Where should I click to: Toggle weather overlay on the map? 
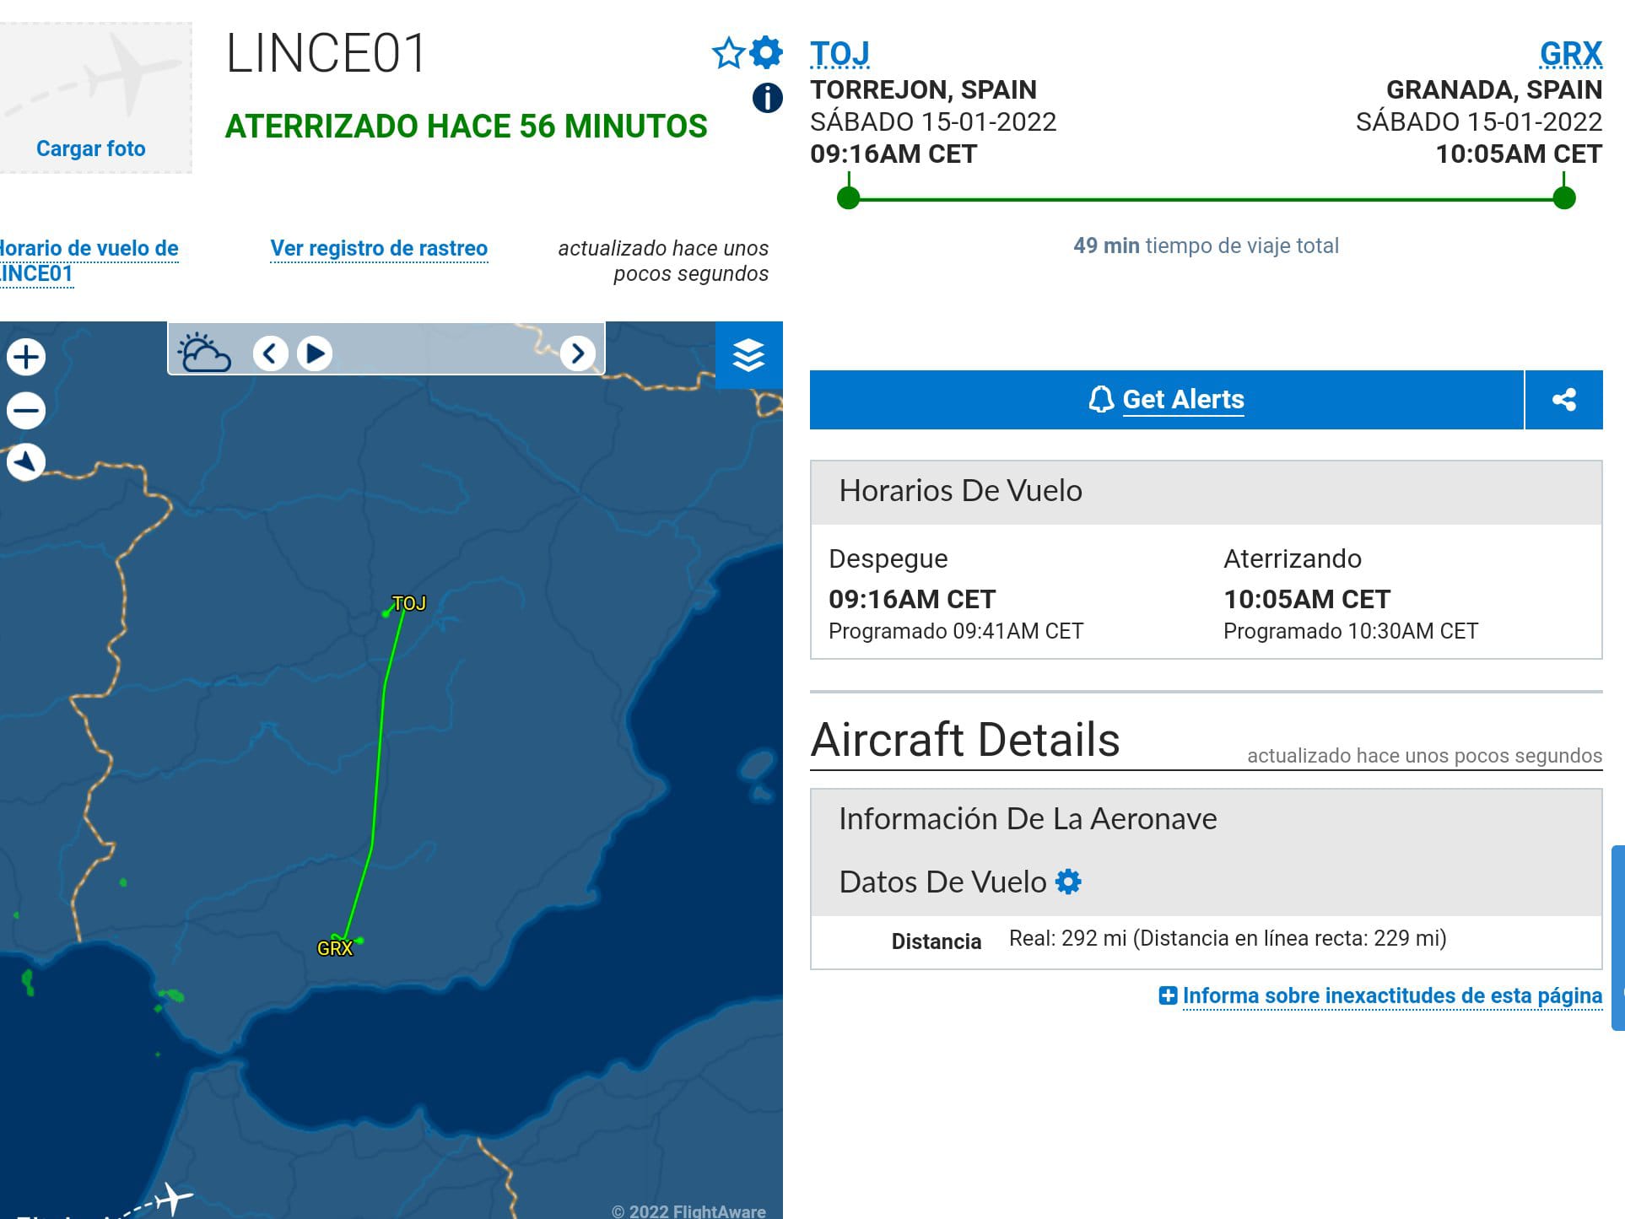click(x=204, y=353)
